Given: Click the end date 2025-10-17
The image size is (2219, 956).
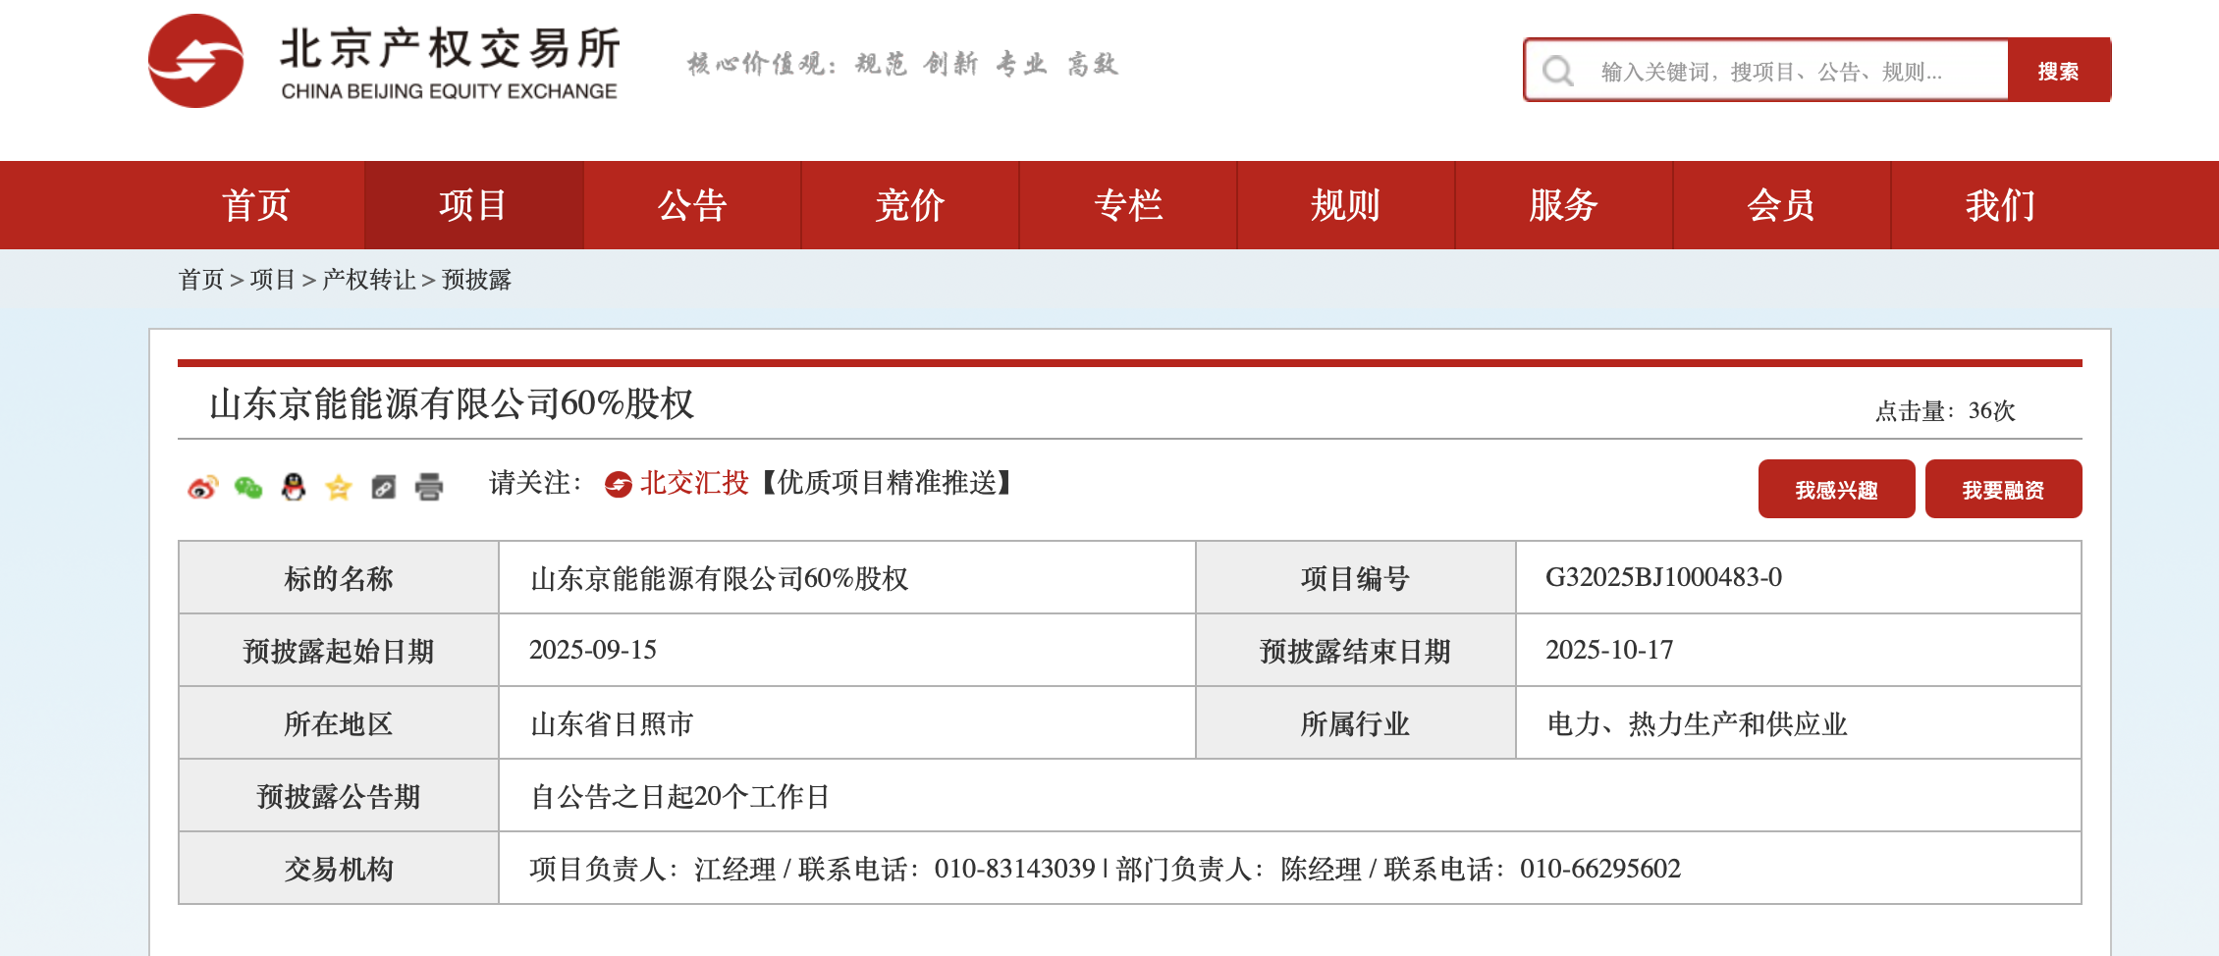Looking at the screenshot, I should (x=1609, y=650).
